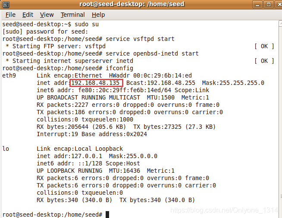Viewport: 282px width, 218px height.
Task: Click Mask:255.255.255.0 value
Action: click(x=233, y=83)
